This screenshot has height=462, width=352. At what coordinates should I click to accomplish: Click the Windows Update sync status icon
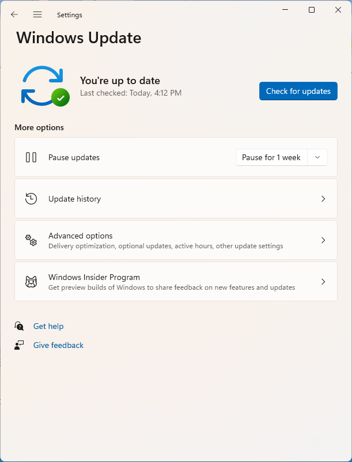(46, 86)
